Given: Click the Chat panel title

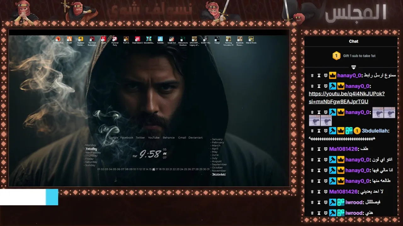Looking at the screenshot, I should point(354,41).
